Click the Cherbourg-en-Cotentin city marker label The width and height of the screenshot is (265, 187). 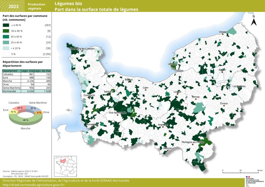click(82, 49)
